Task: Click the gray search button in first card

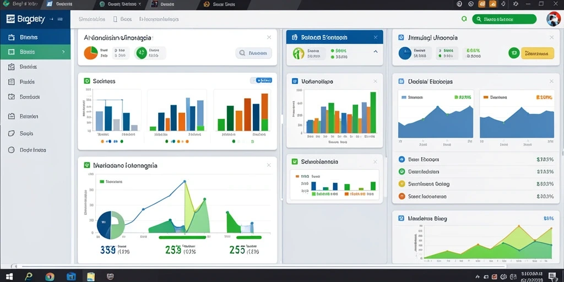Action: [253, 53]
